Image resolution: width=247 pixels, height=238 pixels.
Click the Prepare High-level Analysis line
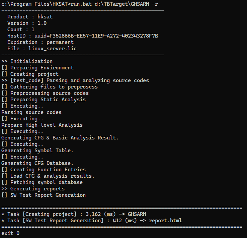point(42,125)
